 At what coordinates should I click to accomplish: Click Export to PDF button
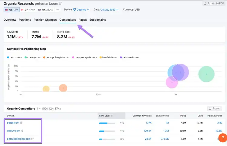click(214, 3)
